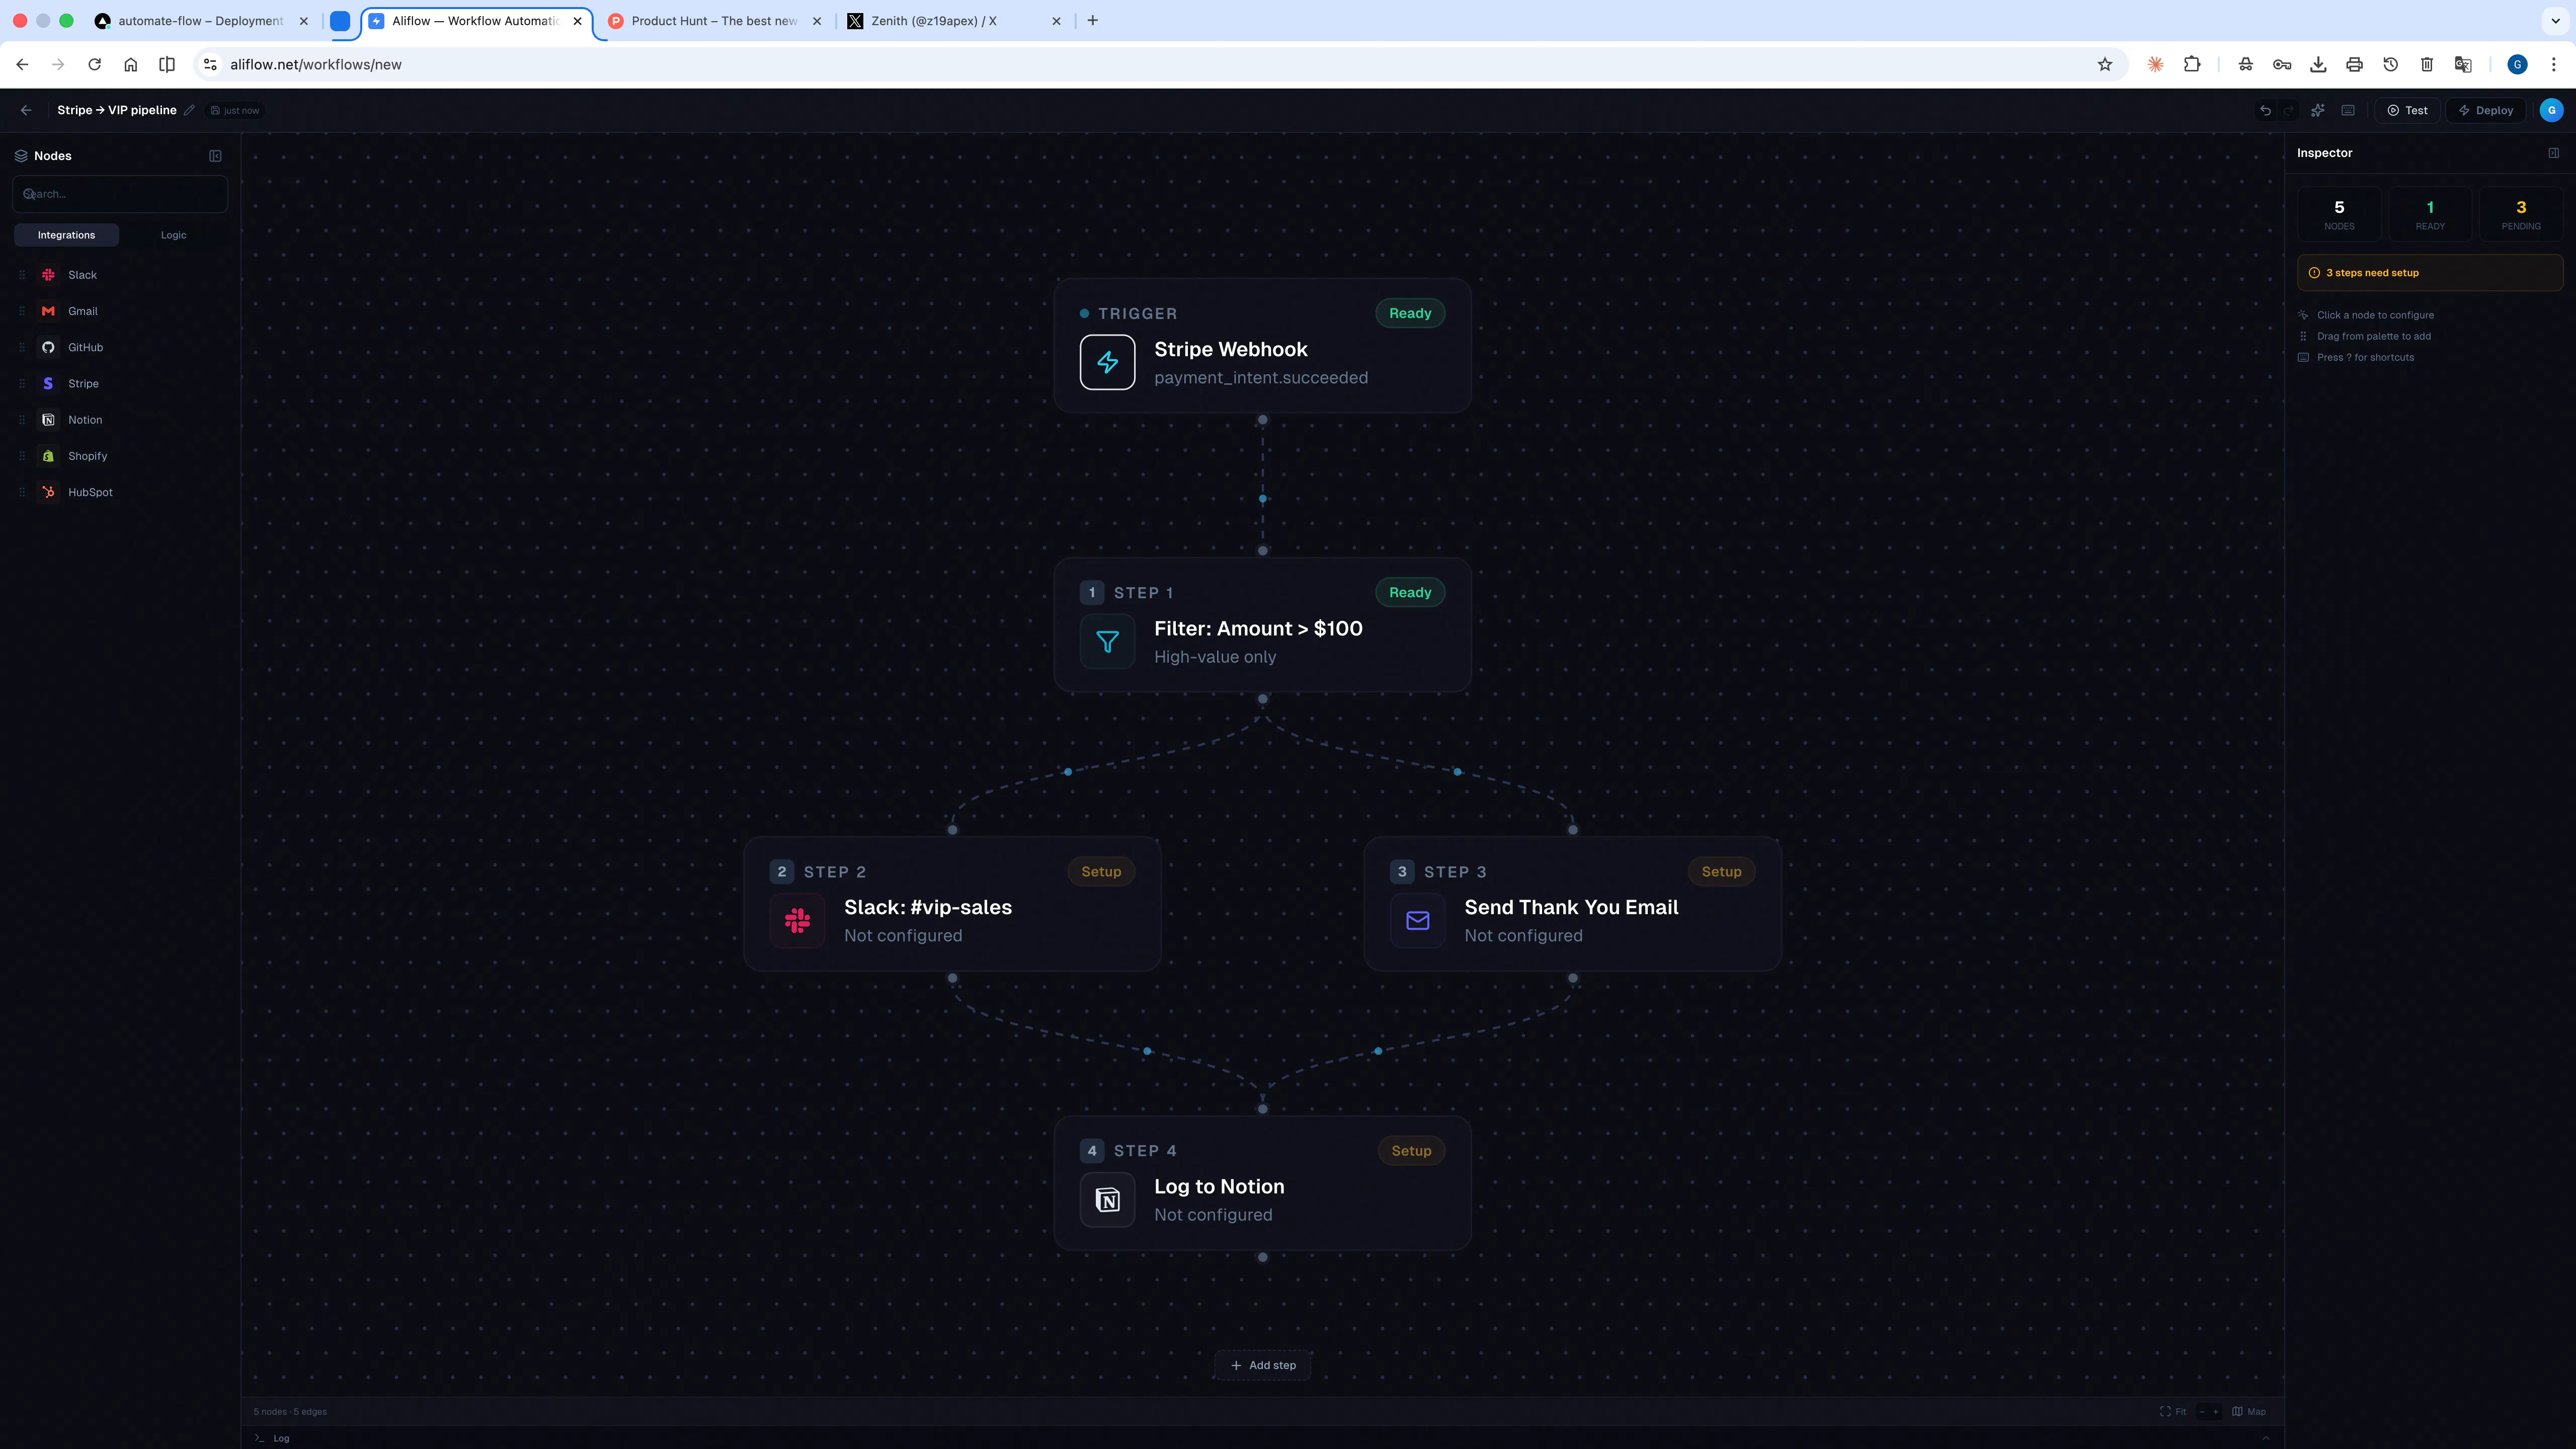Viewport: 2576px width, 1449px height.
Task: Open the user avatar G in app header
Action: coord(2551,110)
